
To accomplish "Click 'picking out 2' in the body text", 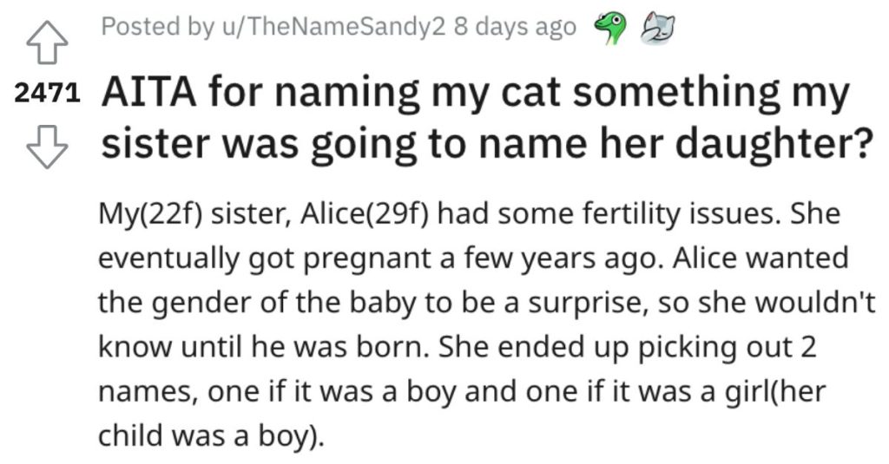I will 728,347.
